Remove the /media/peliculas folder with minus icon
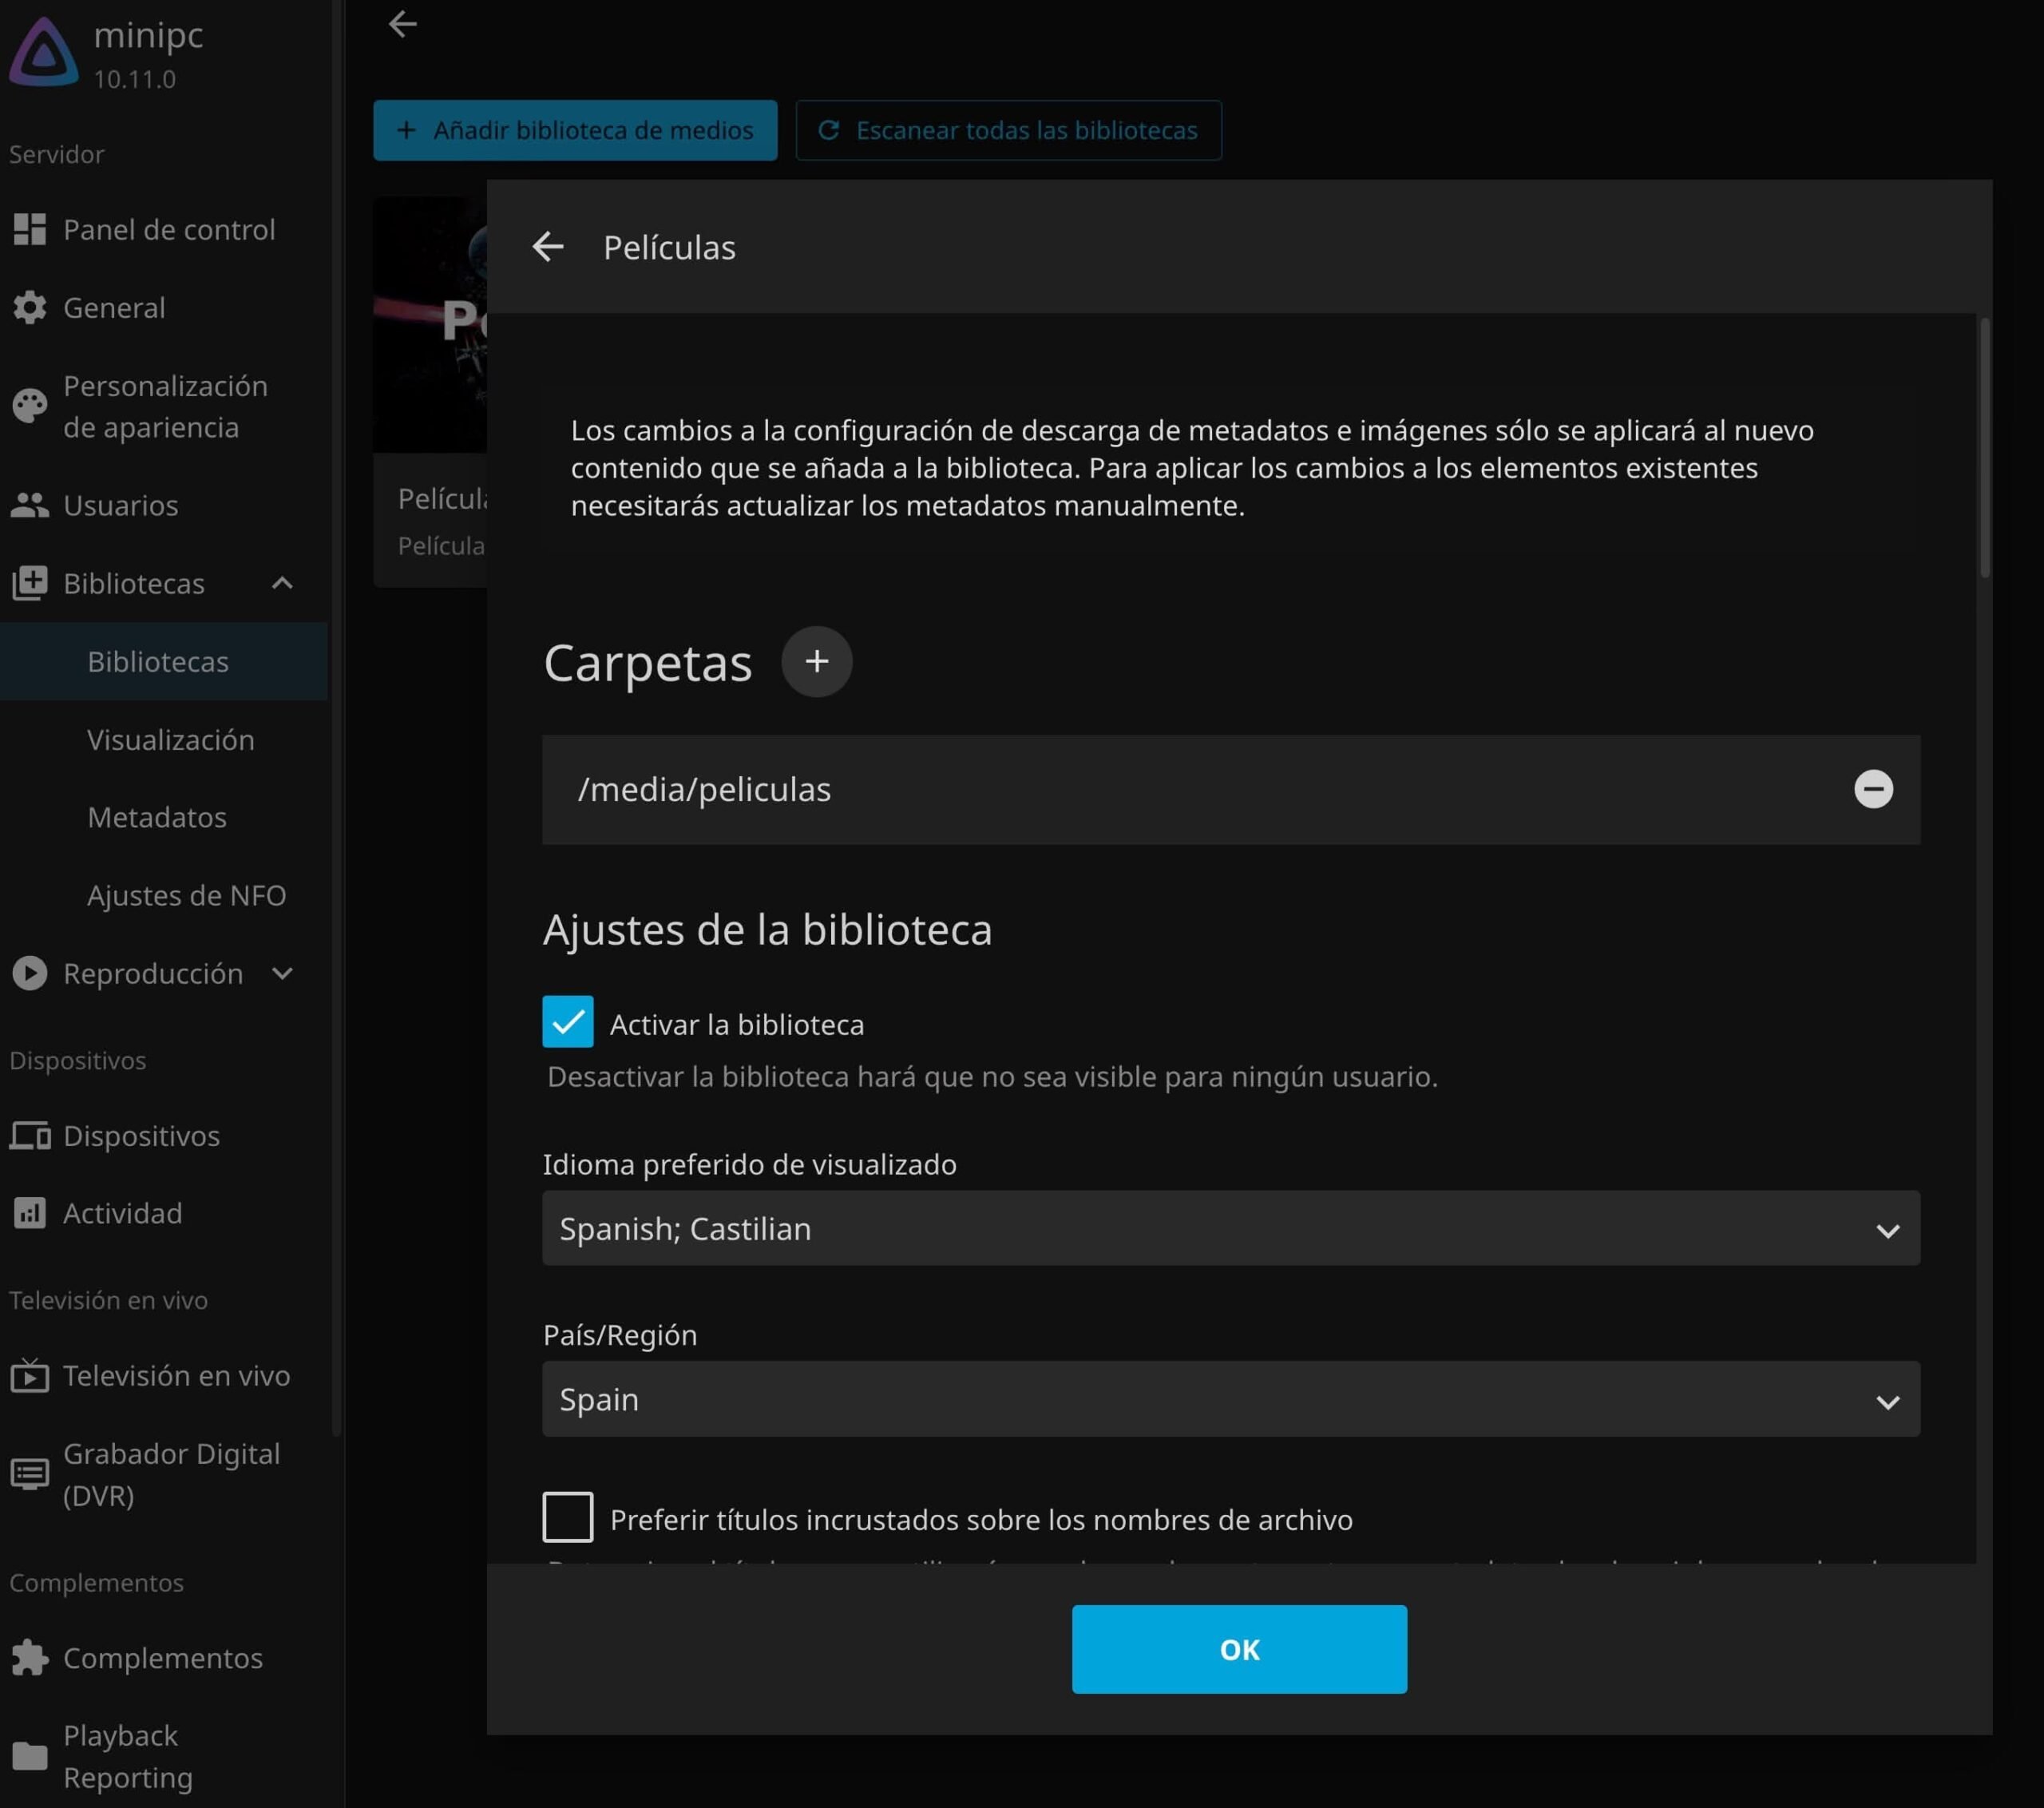The width and height of the screenshot is (2044, 1808). tap(1873, 789)
